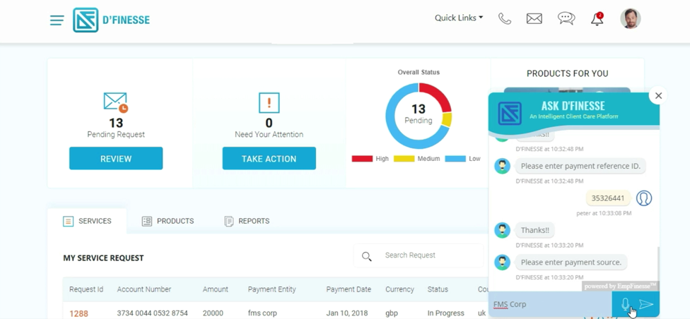The width and height of the screenshot is (690, 319).
Task: Click the PRODUCTS FOR YOU heading
Action: point(567,73)
